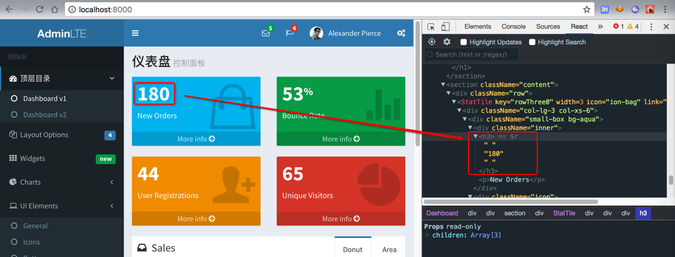The width and height of the screenshot is (675, 257).
Task: Collapse the section className="content" node
Action: 443,85
